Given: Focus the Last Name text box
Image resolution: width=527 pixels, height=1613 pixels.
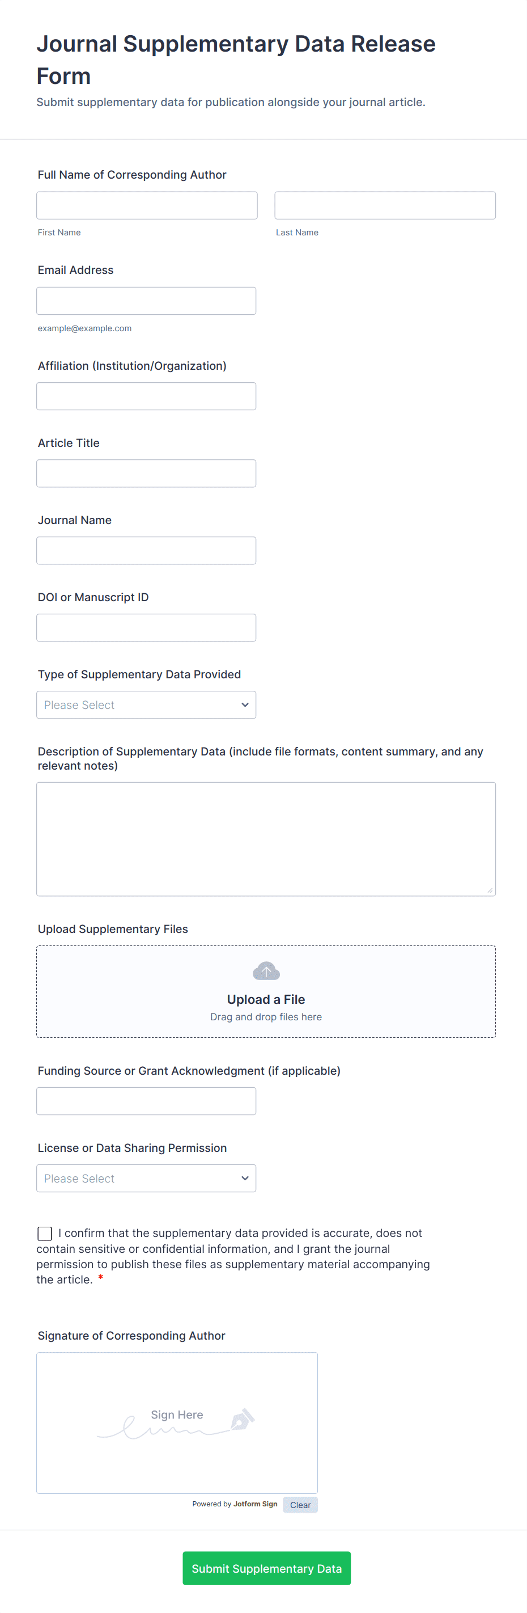Looking at the screenshot, I should (385, 205).
